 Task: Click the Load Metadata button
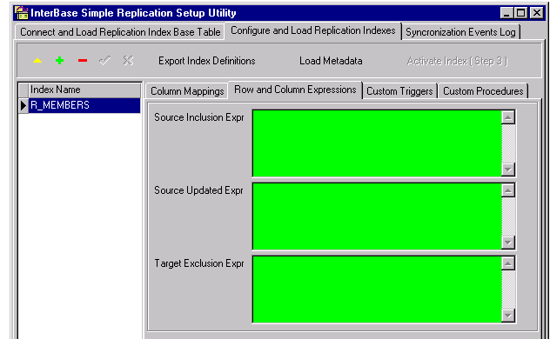click(x=331, y=61)
